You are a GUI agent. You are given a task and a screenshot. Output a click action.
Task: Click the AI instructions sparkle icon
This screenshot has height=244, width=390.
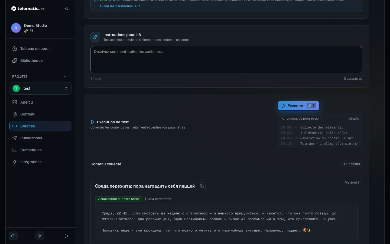[x=95, y=37]
